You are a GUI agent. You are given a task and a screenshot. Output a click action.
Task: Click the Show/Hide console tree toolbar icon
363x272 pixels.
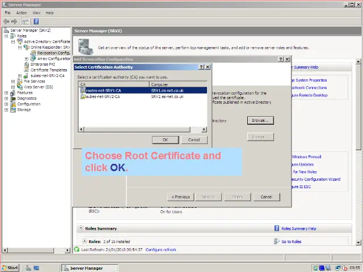point(26,22)
